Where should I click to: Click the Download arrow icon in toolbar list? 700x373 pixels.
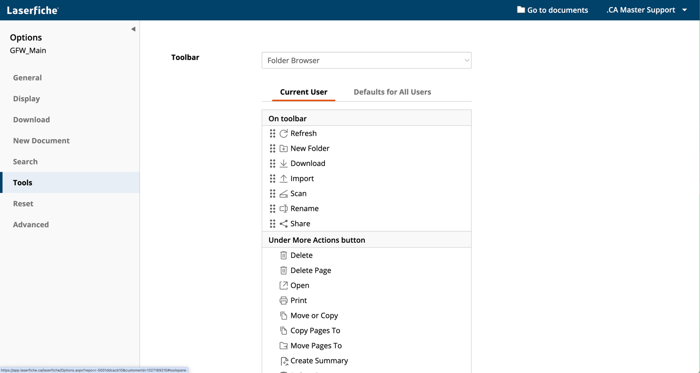click(x=283, y=164)
